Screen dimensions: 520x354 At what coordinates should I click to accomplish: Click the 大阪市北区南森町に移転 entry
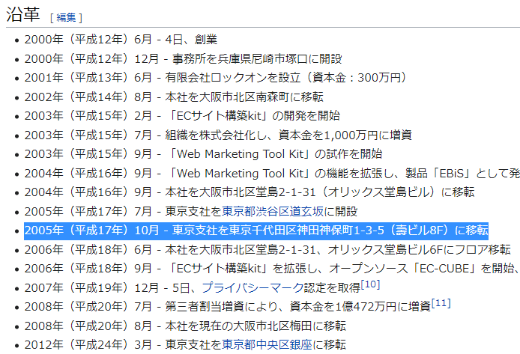pos(174,97)
